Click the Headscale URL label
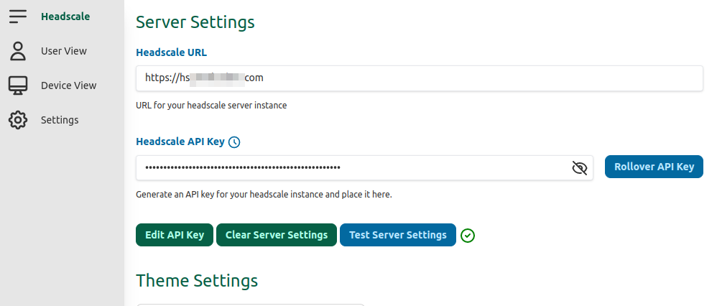This screenshot has height=306, width=717. [x=171, y=52]
